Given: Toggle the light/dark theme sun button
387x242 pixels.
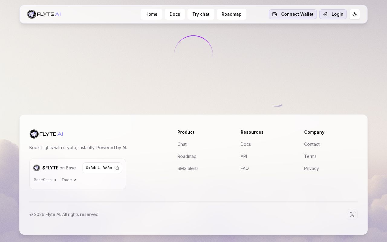Looking at the screenshot, I should [355, 14].
